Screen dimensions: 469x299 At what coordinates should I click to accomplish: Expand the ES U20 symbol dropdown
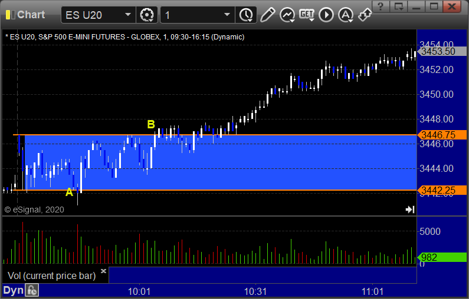pos(127,15)
